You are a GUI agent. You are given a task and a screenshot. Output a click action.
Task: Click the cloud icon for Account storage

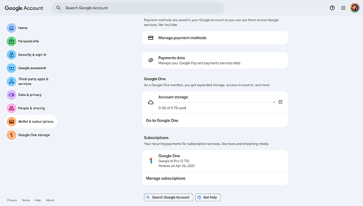coord(150,102)
